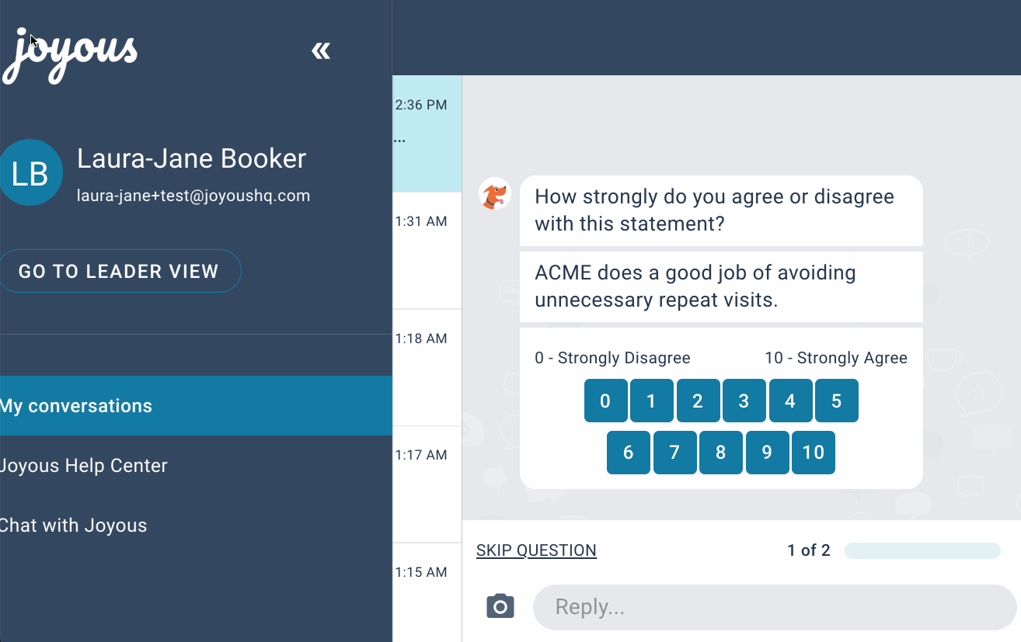Collapse the sidebar with double chevron icon
This screenshot has width=1021, height=642.
[321, 51]
